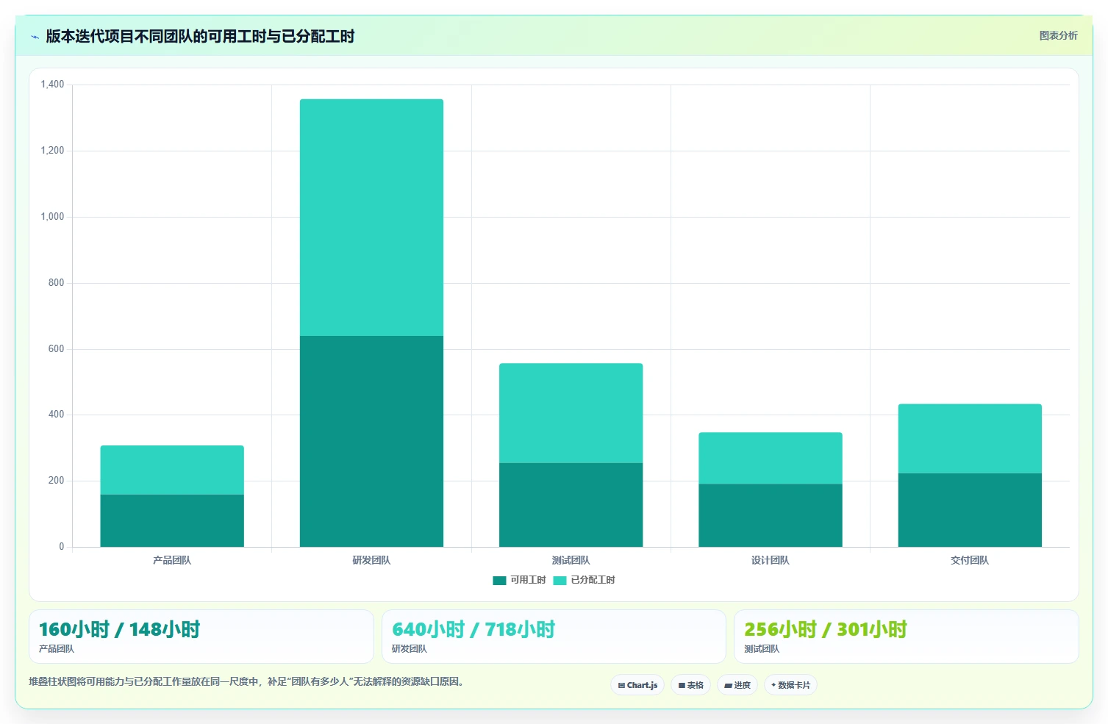The image size is (1108, 724).
Task: Click the dark 可用工时 bar for 产品团队
Action: click(172, 520)
